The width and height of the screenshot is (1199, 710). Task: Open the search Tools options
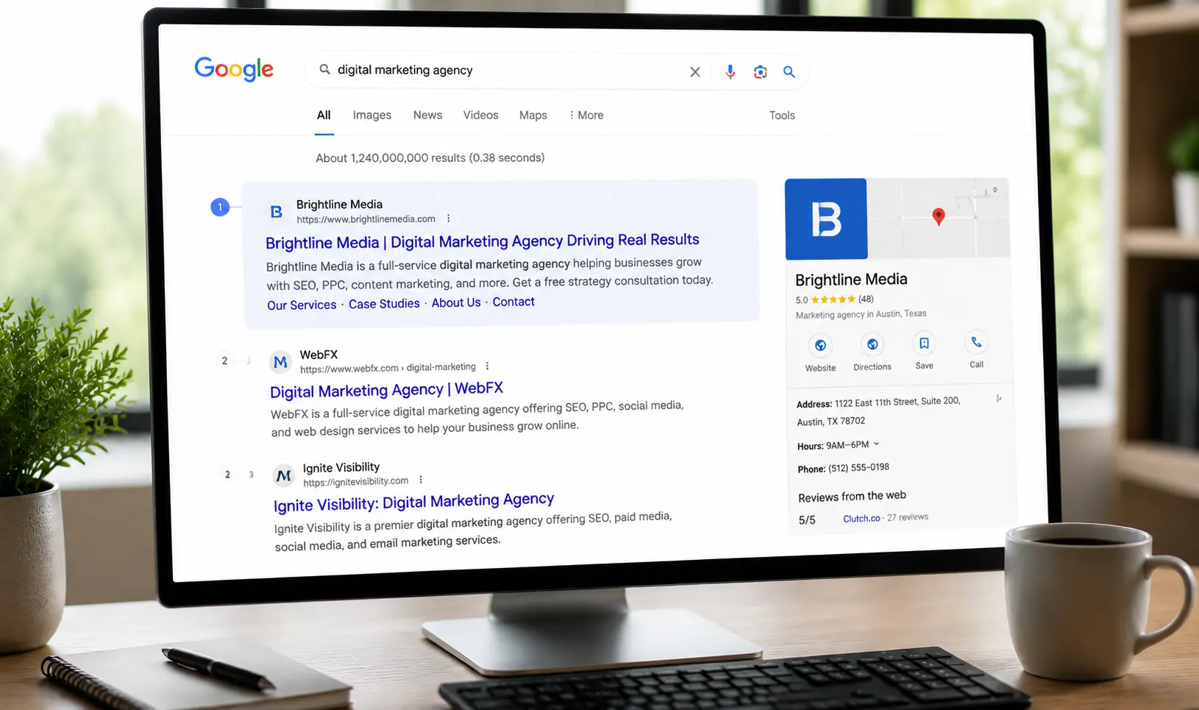coord(782,115)
